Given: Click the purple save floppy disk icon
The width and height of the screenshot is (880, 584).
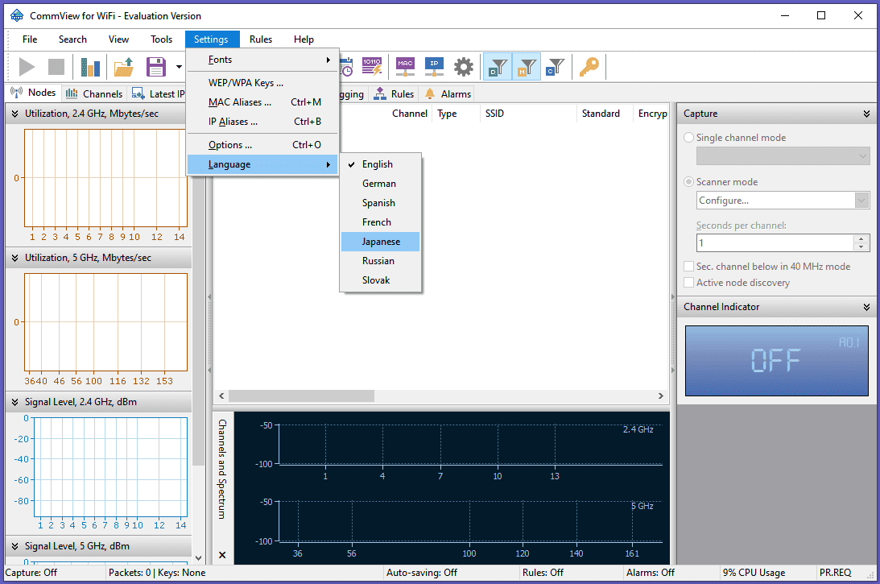Looking at the screenshot, I should [x=155, y=67].
